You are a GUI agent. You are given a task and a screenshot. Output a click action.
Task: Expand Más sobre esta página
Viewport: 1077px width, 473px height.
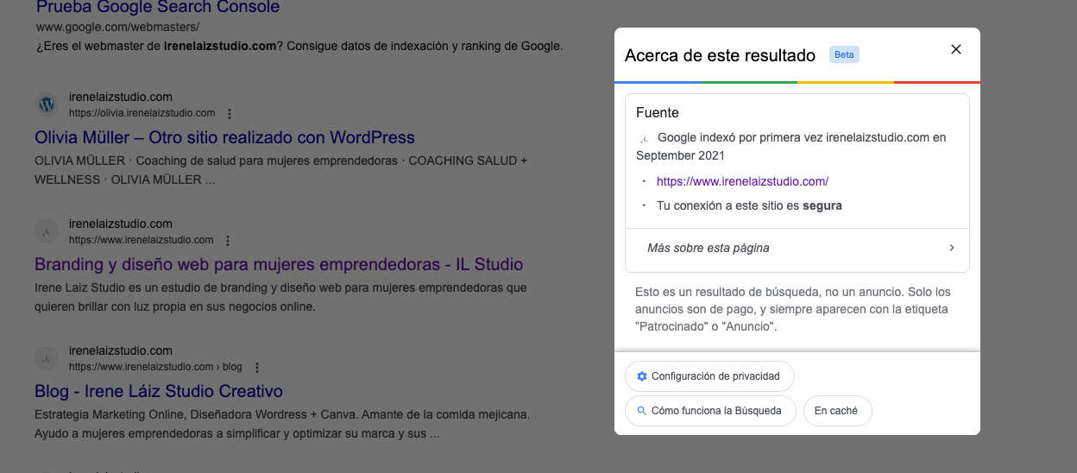pos(797,248)
